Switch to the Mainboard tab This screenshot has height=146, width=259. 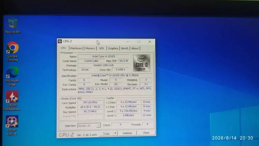[x=76, y=48]
